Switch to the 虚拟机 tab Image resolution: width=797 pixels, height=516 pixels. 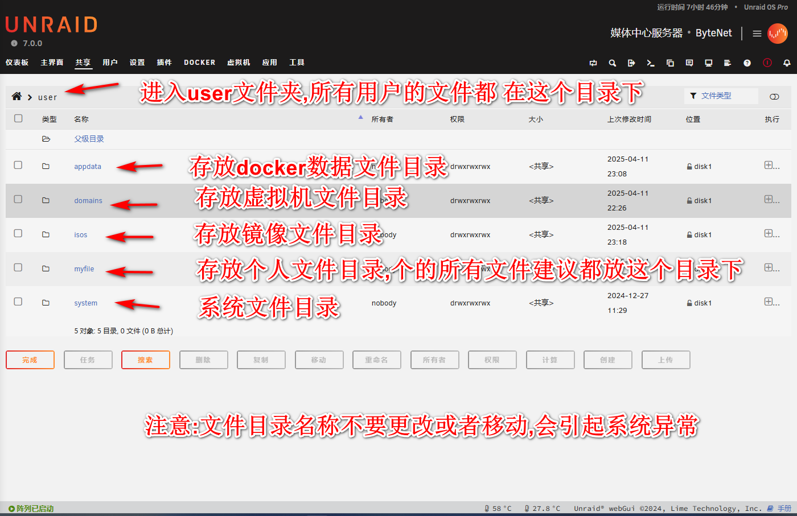pos(239,63)
